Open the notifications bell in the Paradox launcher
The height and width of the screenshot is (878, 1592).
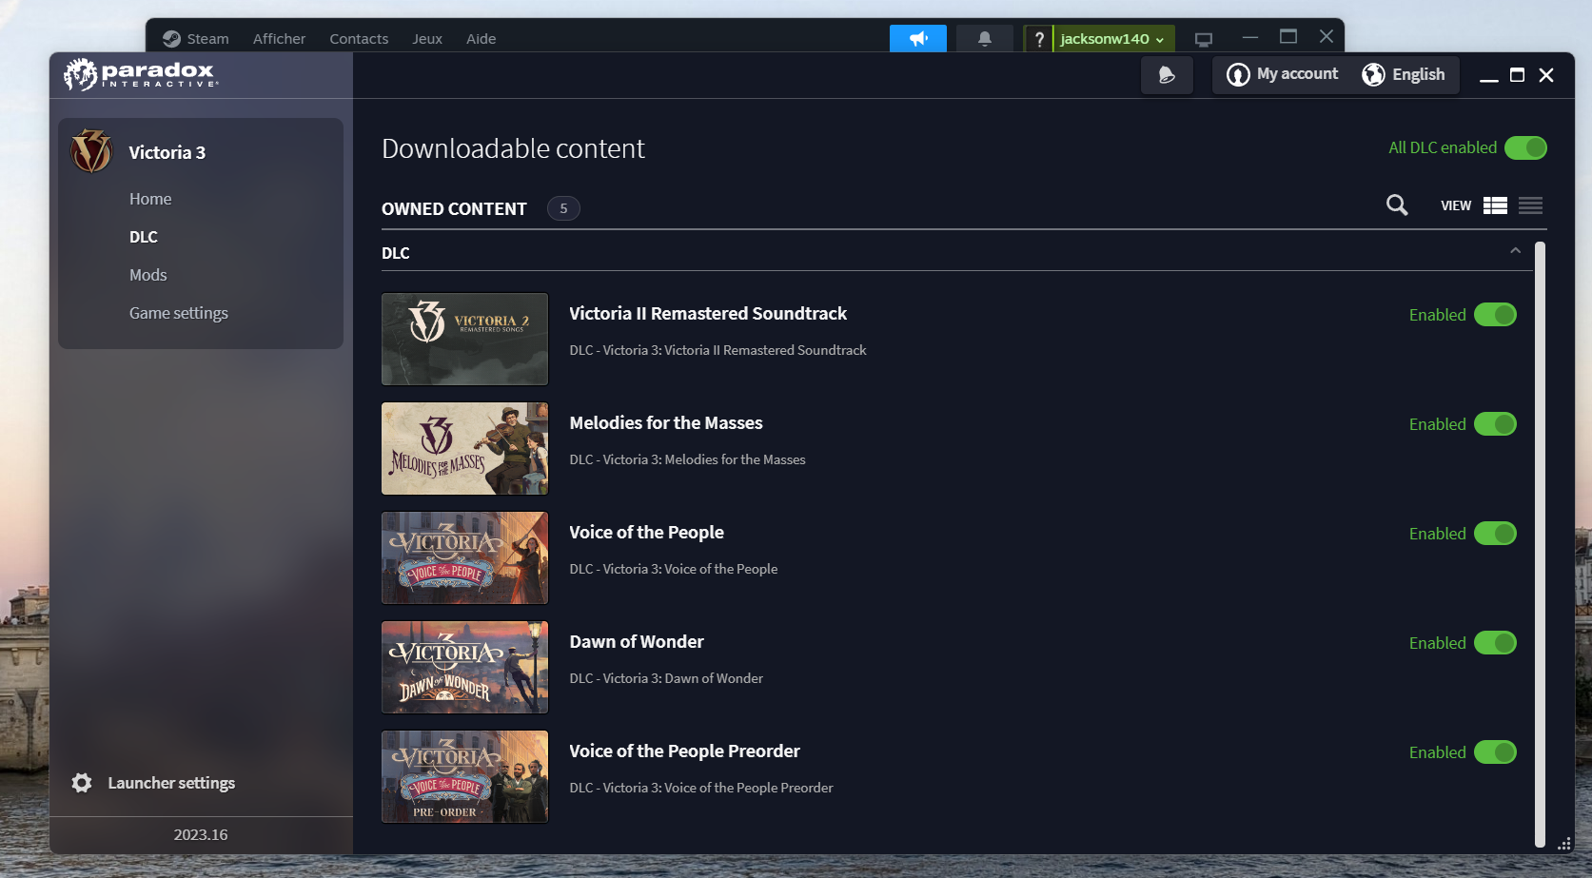coord(1166,75)
